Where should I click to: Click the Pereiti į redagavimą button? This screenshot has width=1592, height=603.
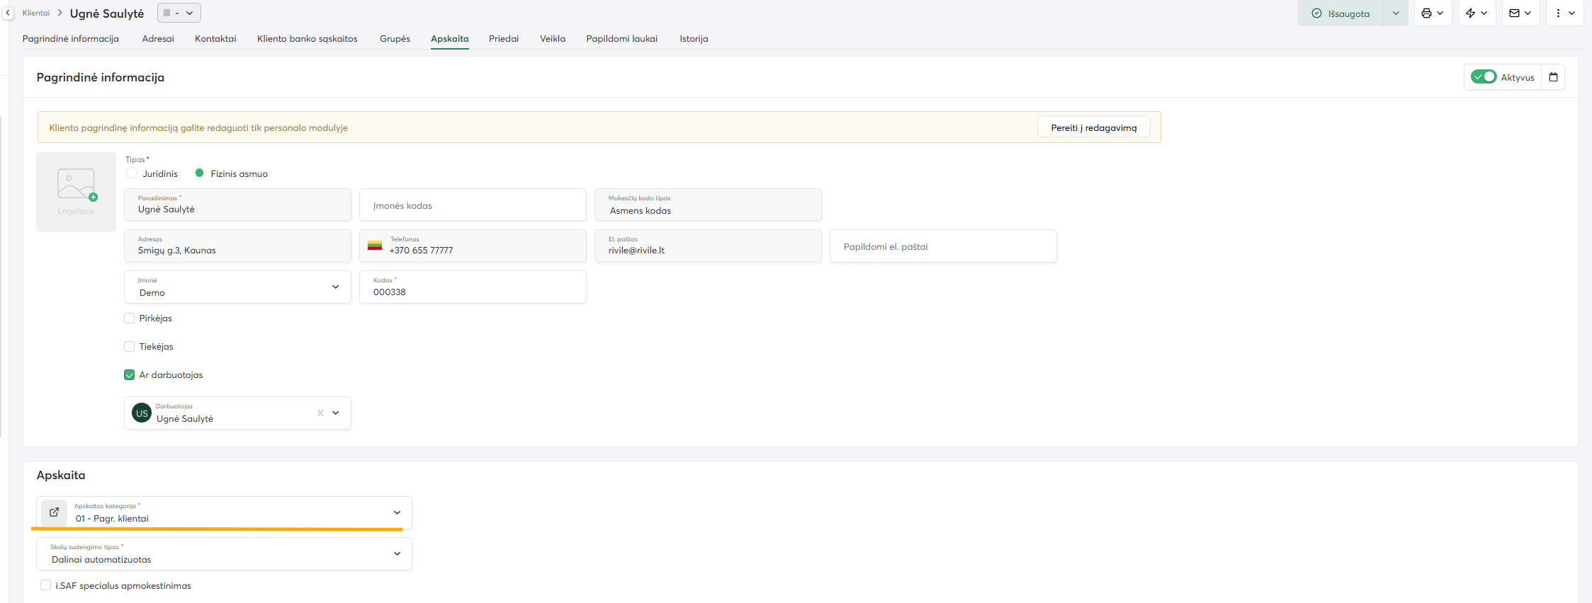(x=1093, y=128)
